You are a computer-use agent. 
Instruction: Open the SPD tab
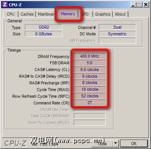pos(86,14)
